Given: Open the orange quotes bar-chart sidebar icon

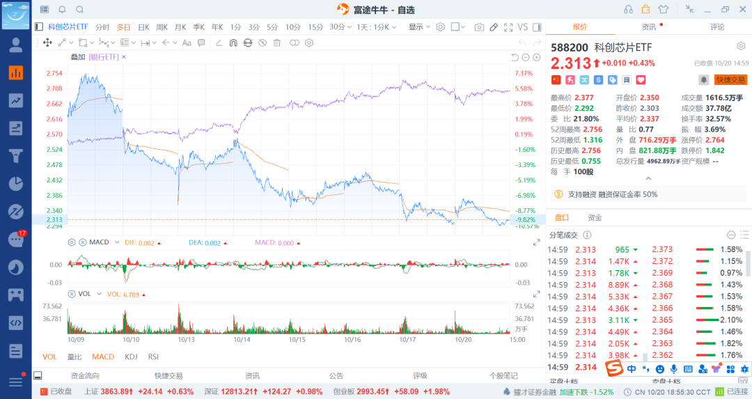Looking at the screenshot, I should (16, 73).
